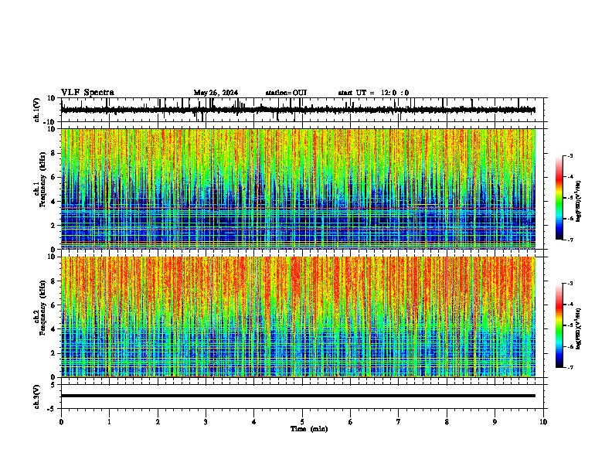Click the "station=OUI" header label

click(x=286, y=93)
